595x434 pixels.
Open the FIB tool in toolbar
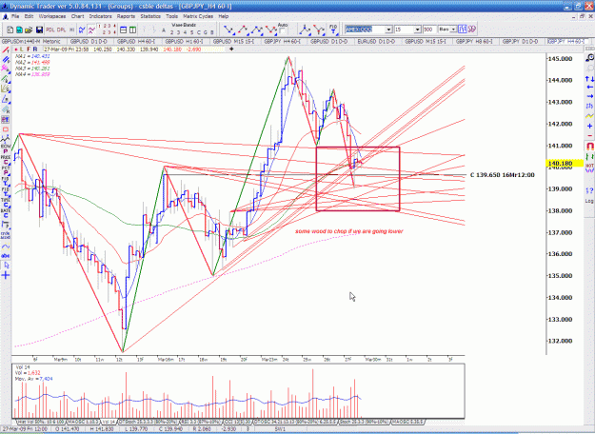pyautogui.click(x=333, y=29)
